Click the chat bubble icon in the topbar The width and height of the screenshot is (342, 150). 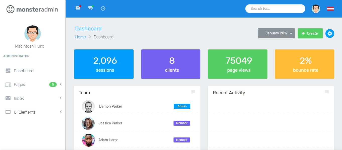[x=90, y=8]
